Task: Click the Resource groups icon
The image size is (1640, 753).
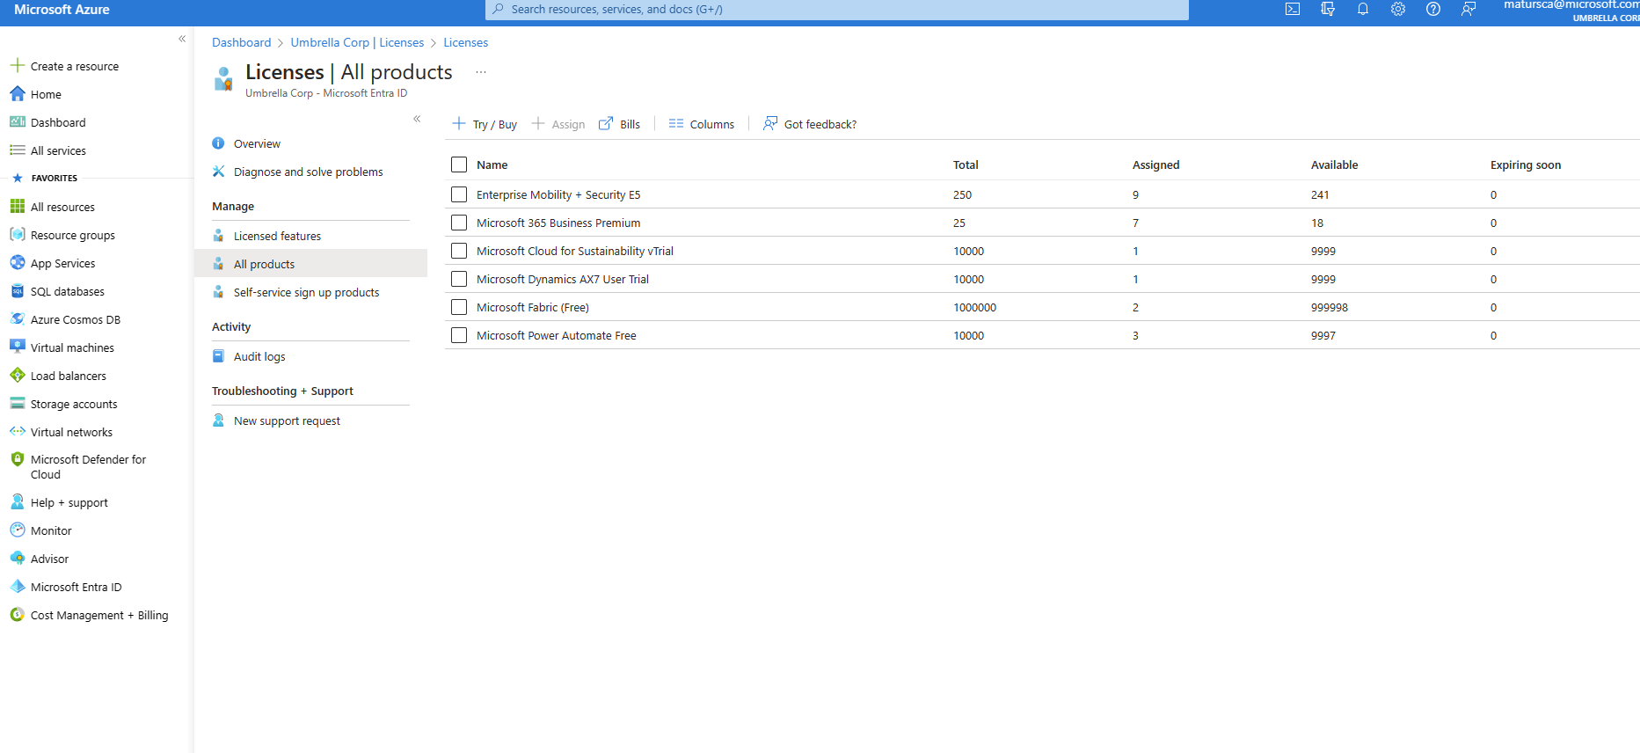Action: pyautogui.click(x=17, y=235)
